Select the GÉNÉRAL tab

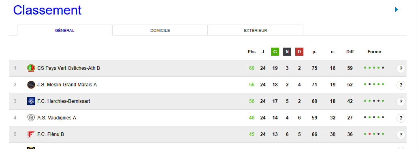point(64,30)
